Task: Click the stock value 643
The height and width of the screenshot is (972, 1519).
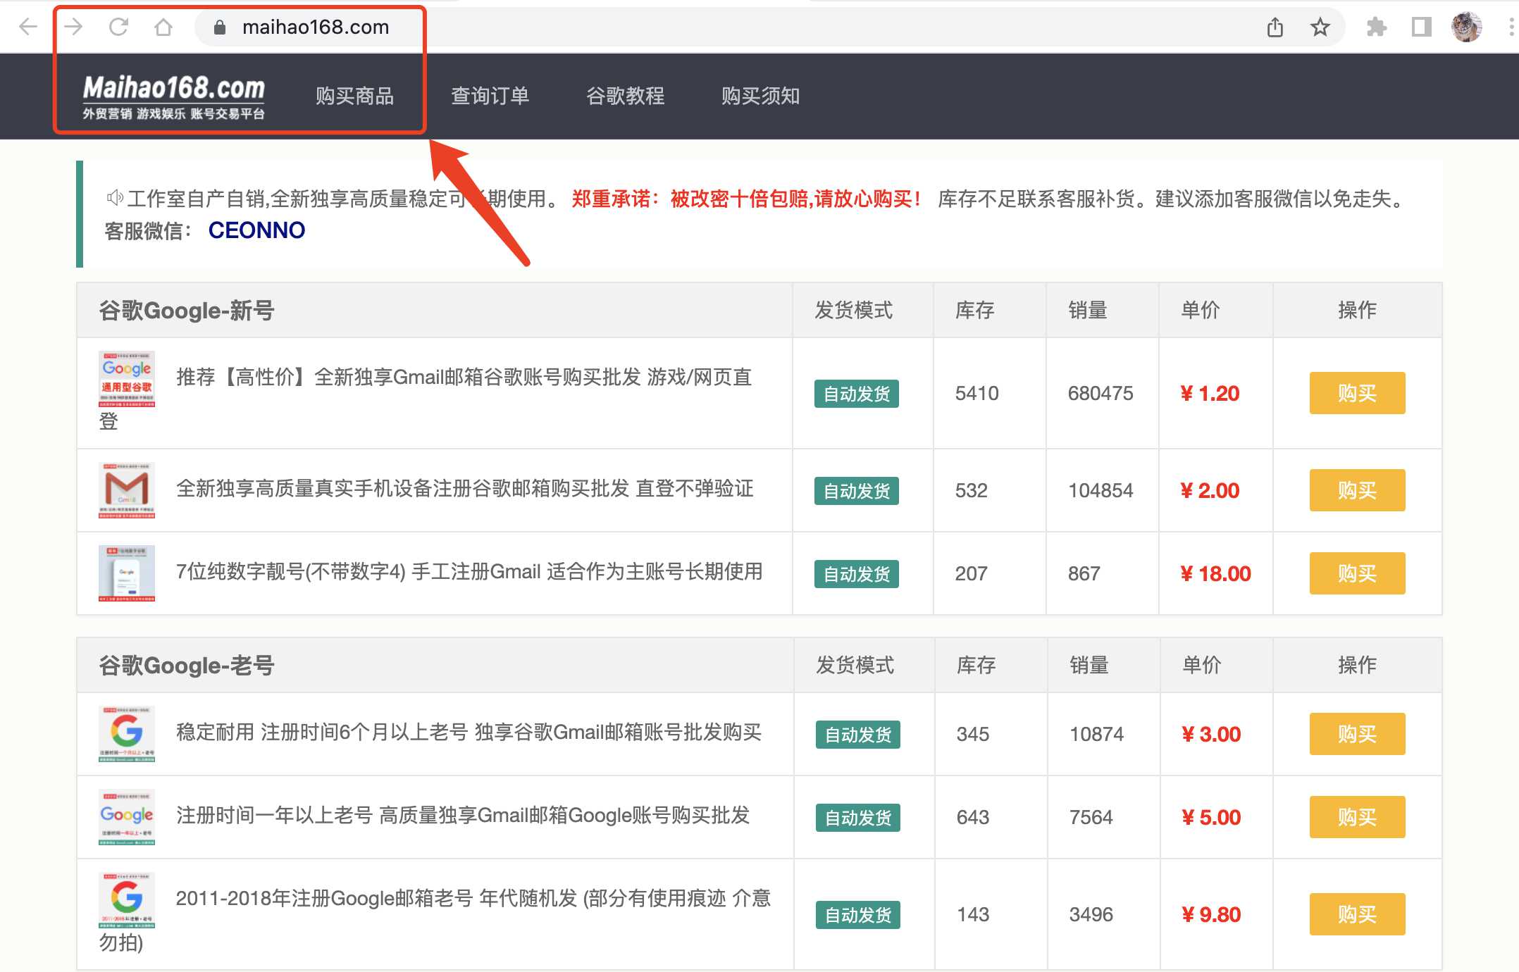Action: [973, 817]
